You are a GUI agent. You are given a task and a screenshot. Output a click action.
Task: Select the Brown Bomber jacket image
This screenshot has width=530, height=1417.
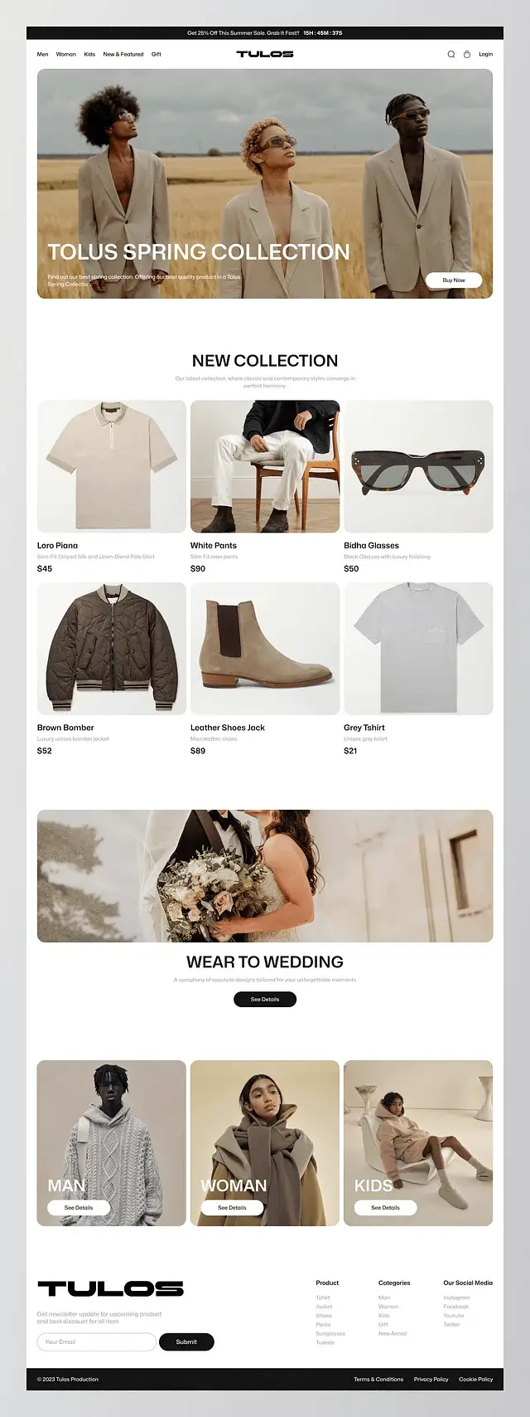(112, 649)
